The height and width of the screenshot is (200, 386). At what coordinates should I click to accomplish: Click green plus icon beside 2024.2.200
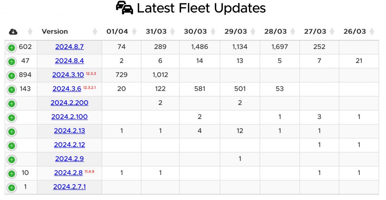[12, 103]
